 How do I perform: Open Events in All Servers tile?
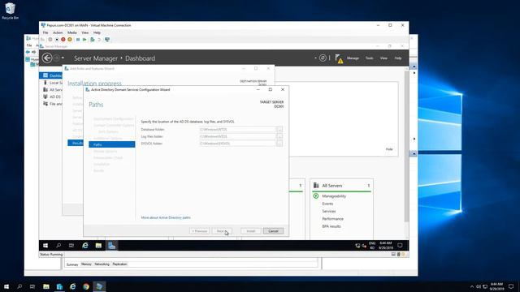click(327, 204)
